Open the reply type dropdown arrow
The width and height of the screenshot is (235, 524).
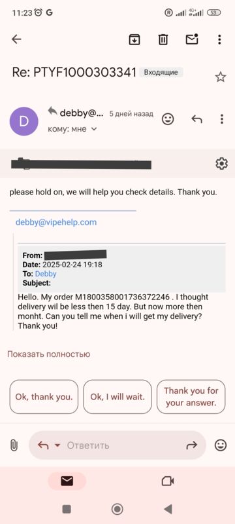click(57, 445)
